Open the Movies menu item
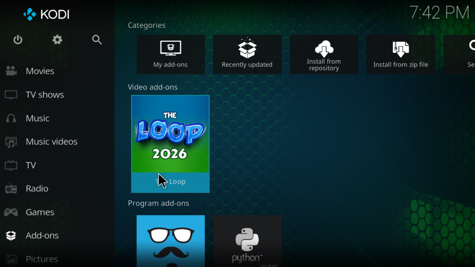This screenshot has height=267, width=475. click(40, 71)
